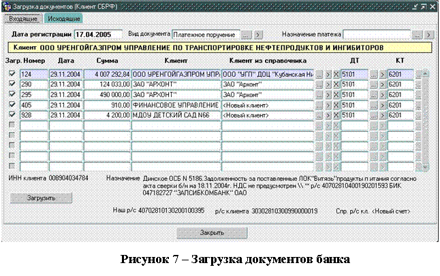Open ДТ account lookup ellipsis in row 405
Image resolution: width=440 pixels, height=276 pixels.
point(373,105)
